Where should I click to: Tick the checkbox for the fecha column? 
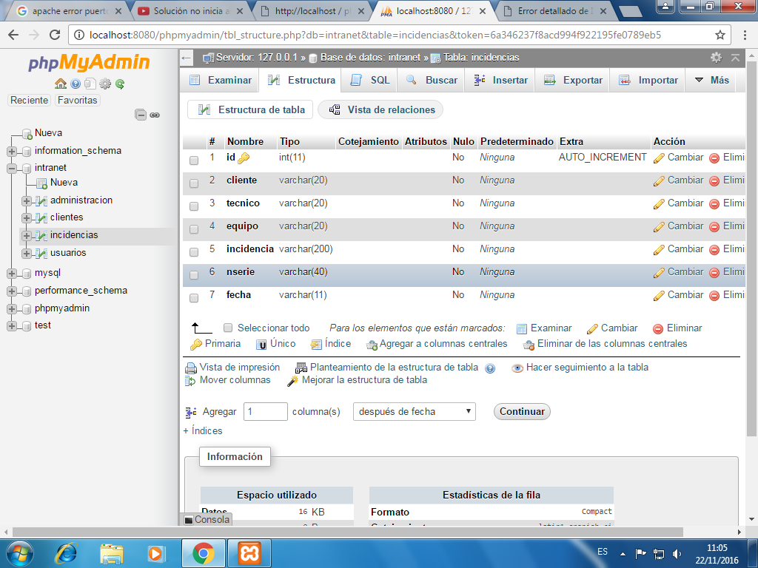click(x=194, y=298)
